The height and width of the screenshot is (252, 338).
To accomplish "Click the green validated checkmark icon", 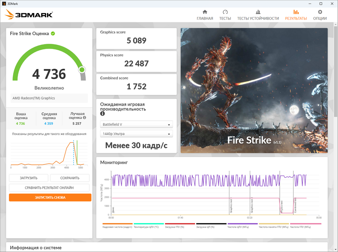I will pyautogui.click(x=53, y=34).
